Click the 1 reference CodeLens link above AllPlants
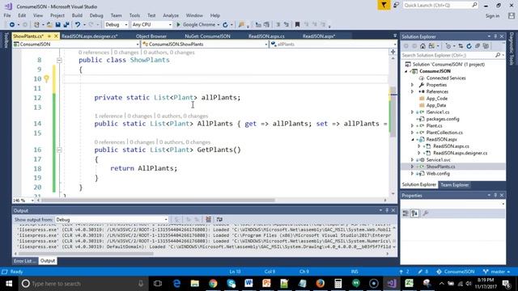The height and width of the screenshot is (291, 518). (x=108, y=116)
